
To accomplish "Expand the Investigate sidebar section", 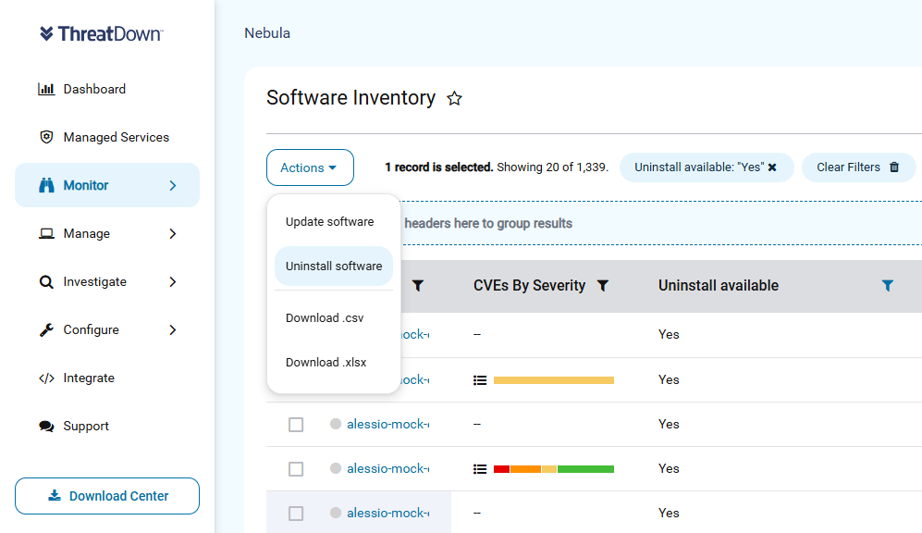I will [x=107, y=282].
